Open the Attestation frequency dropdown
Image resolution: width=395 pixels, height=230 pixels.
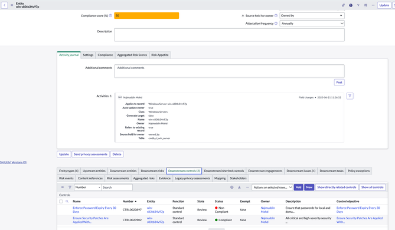pos(312,24)
